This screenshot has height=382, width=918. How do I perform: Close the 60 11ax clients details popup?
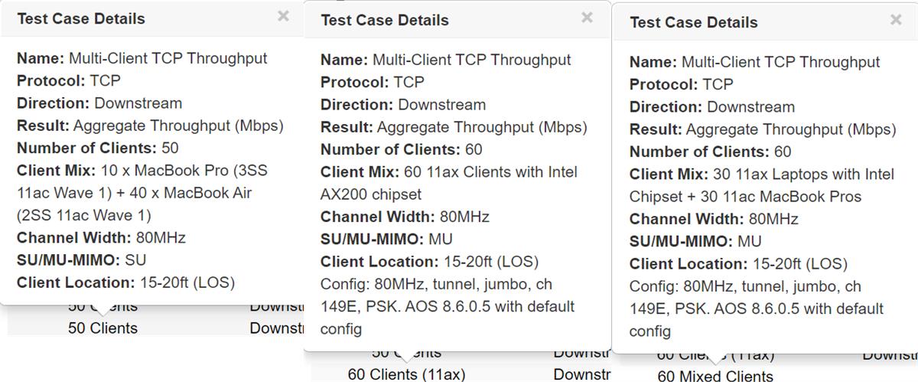[587, 18]
